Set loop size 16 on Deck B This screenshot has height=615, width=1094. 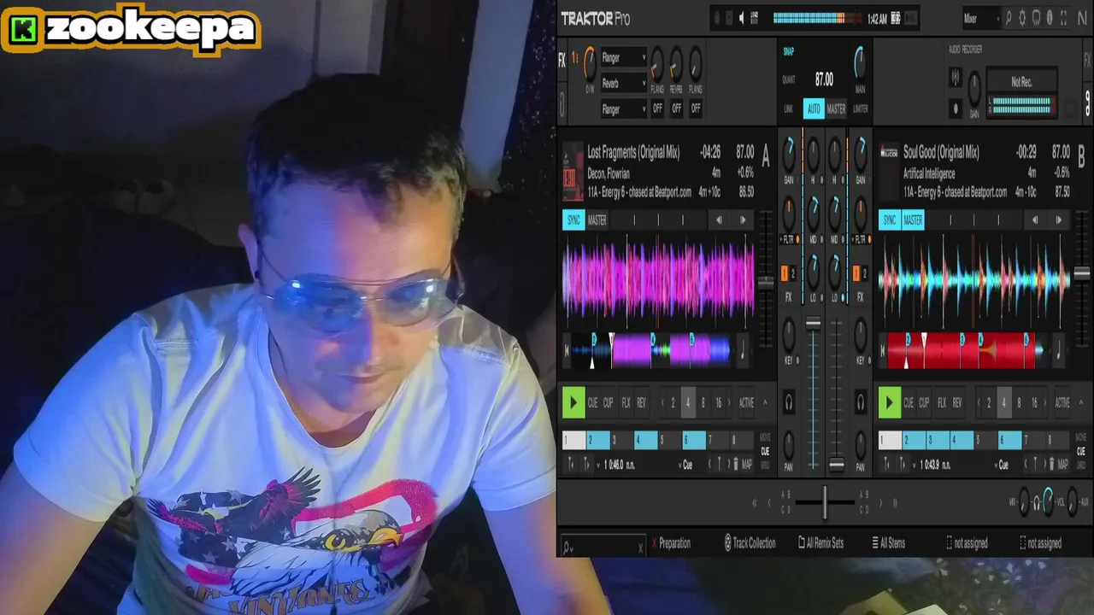[x=1034, y=402]
